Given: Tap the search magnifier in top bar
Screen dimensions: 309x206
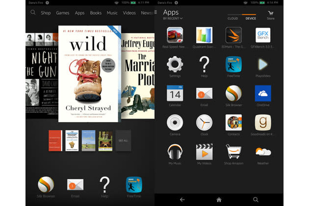Looking at the screenshot, I should [33, 12].
